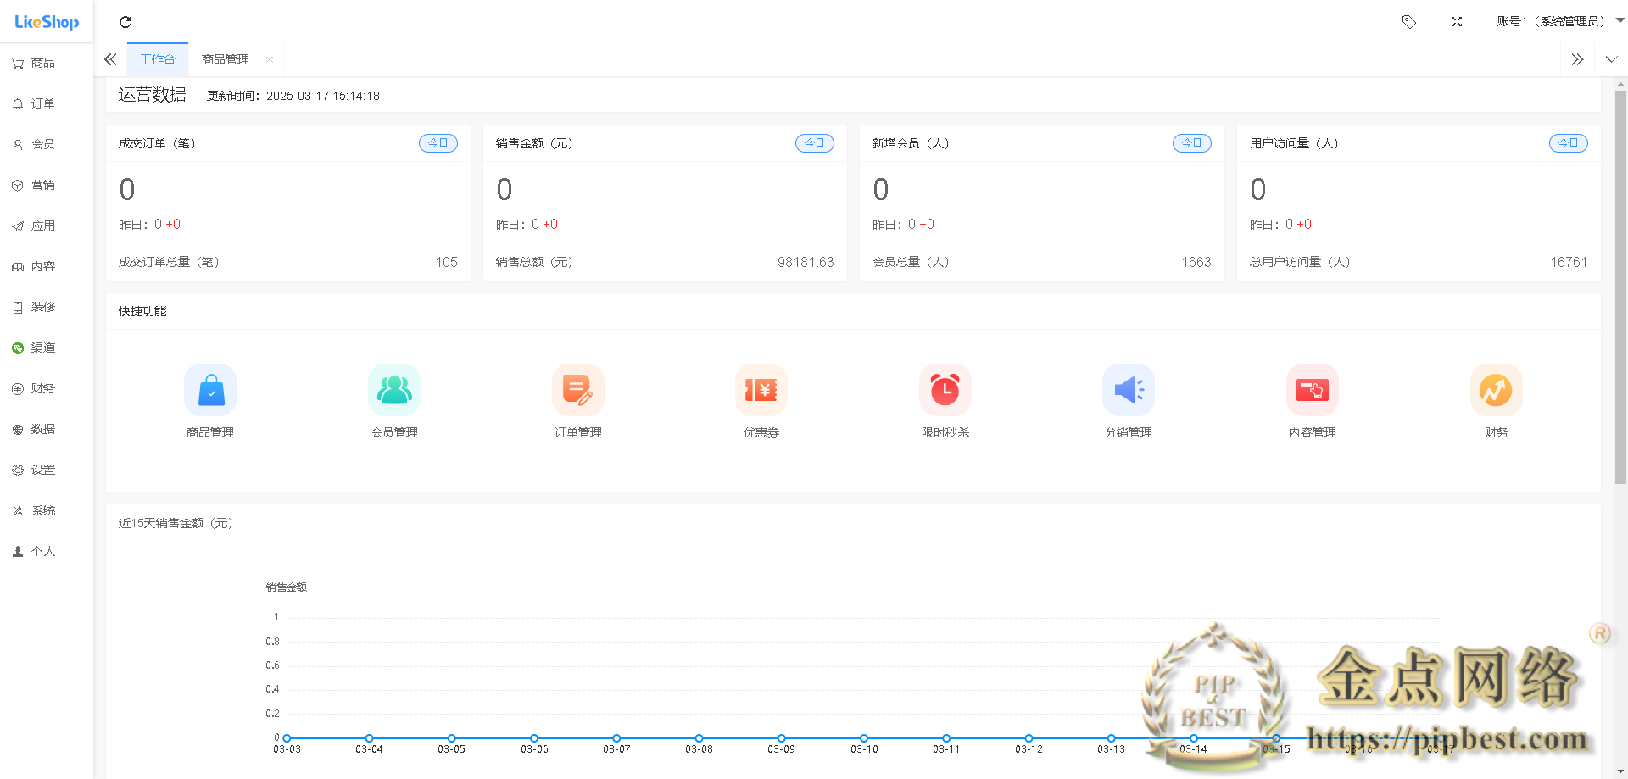This screenshot has height=779, width=1628.
Task: Open the 营销 menu from the sidebar
Action: (42, 185)
